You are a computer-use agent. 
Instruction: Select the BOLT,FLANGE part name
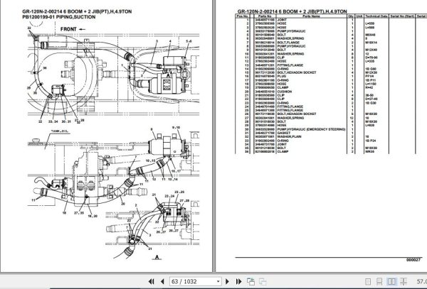pos(288,43)
